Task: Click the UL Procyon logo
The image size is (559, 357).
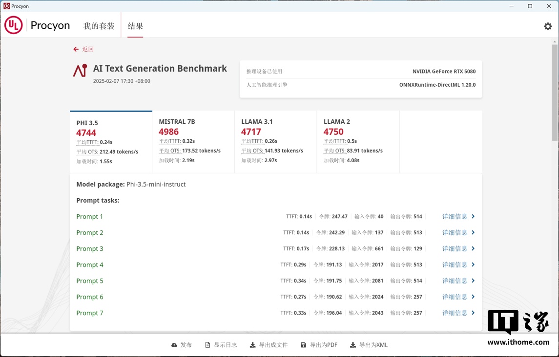Action: pos(14,26)
